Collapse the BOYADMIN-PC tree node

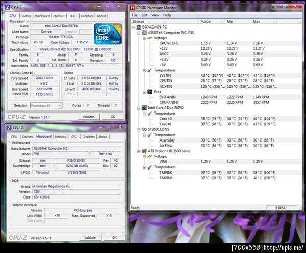[x=133, y=27]
